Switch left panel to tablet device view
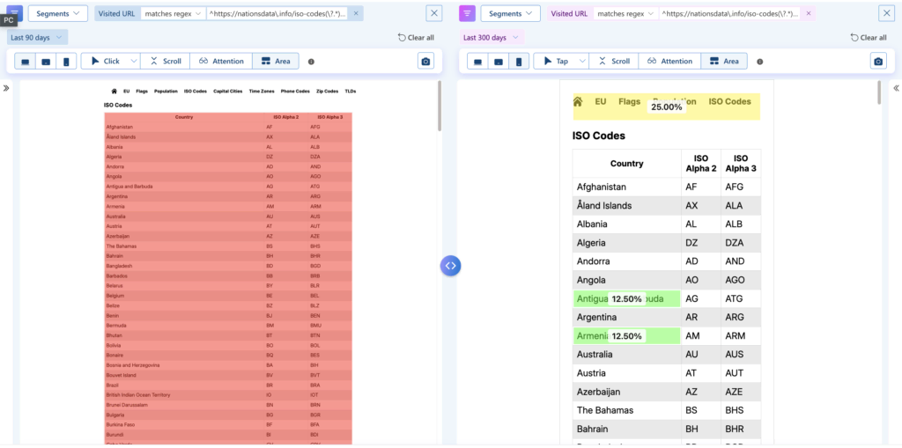This screenshot has height=448, width=902. 45,62
